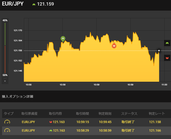Click the 取引時間 column header
This screenshot has height=139, width=171.
point(82,113)
